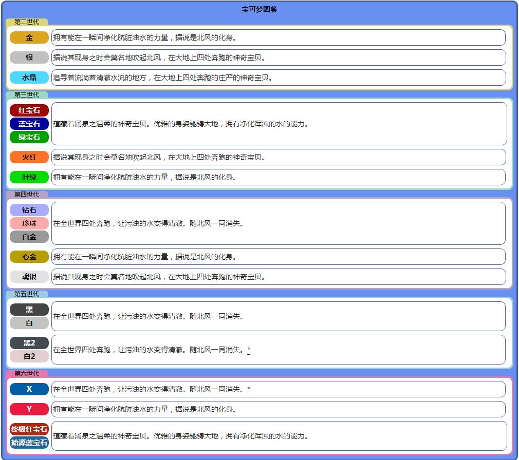Click the 红宝石/蓝宝石/绿宝石 entry about 涌泉之温柔
This screenshot has width=519, height=460.
pos(180,124)
